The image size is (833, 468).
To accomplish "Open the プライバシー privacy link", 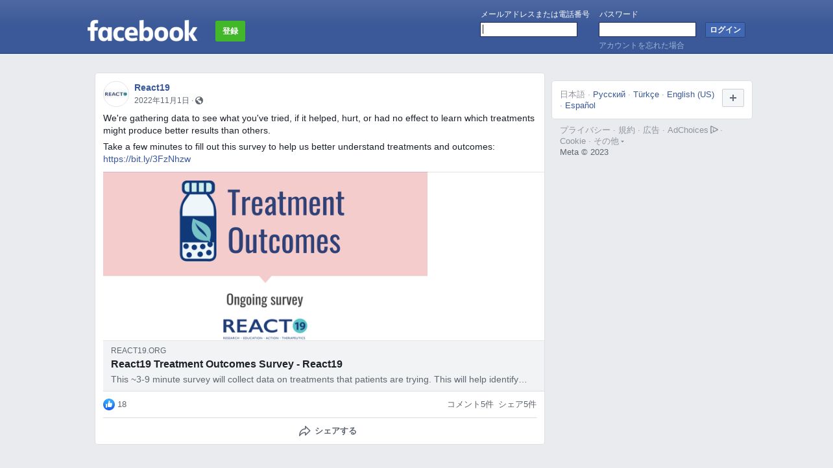I will 585,130.
